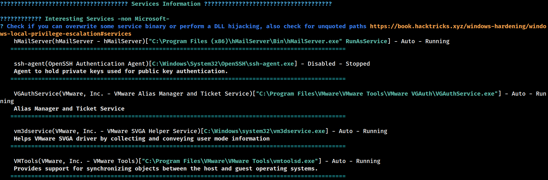The width and height of the screenshot is (548, 180).
Task: Click 'Auto - Running' status of VMTools
Action: coord(356,161)
